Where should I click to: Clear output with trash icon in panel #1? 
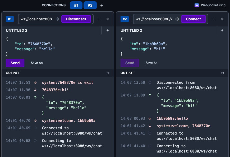(108, 73)
